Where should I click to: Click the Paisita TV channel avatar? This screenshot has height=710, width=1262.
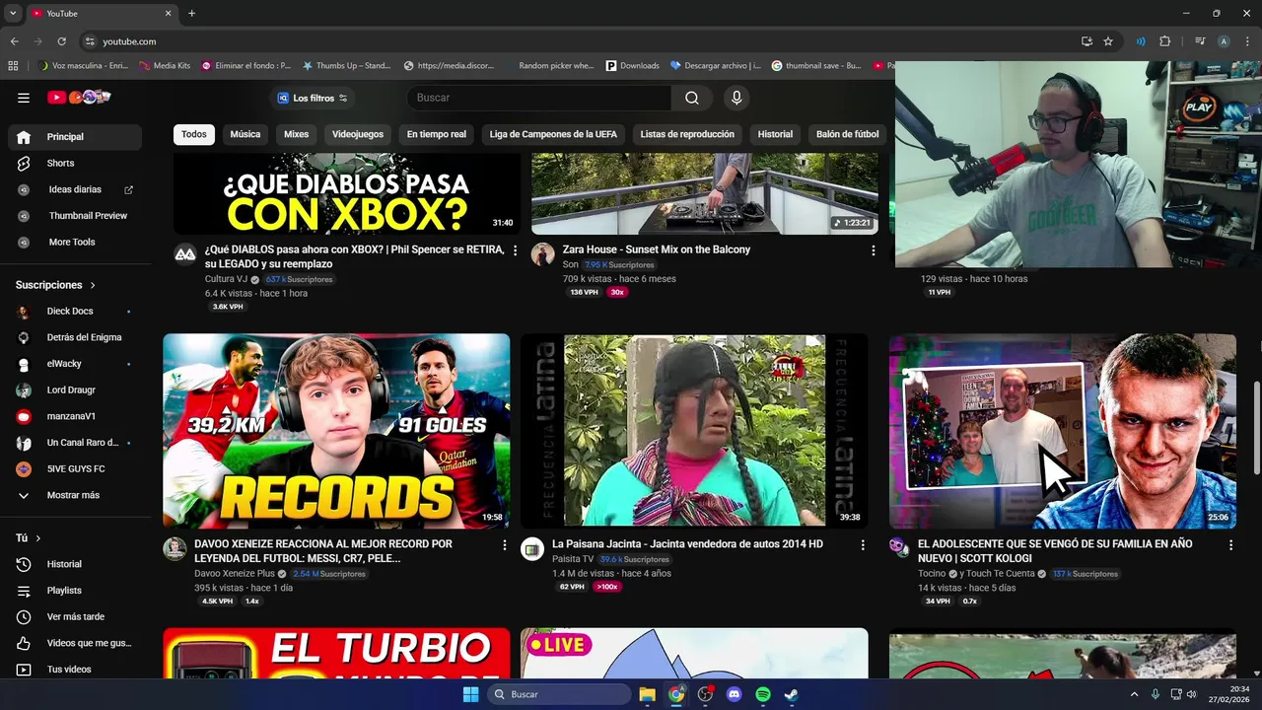(532, 549)
